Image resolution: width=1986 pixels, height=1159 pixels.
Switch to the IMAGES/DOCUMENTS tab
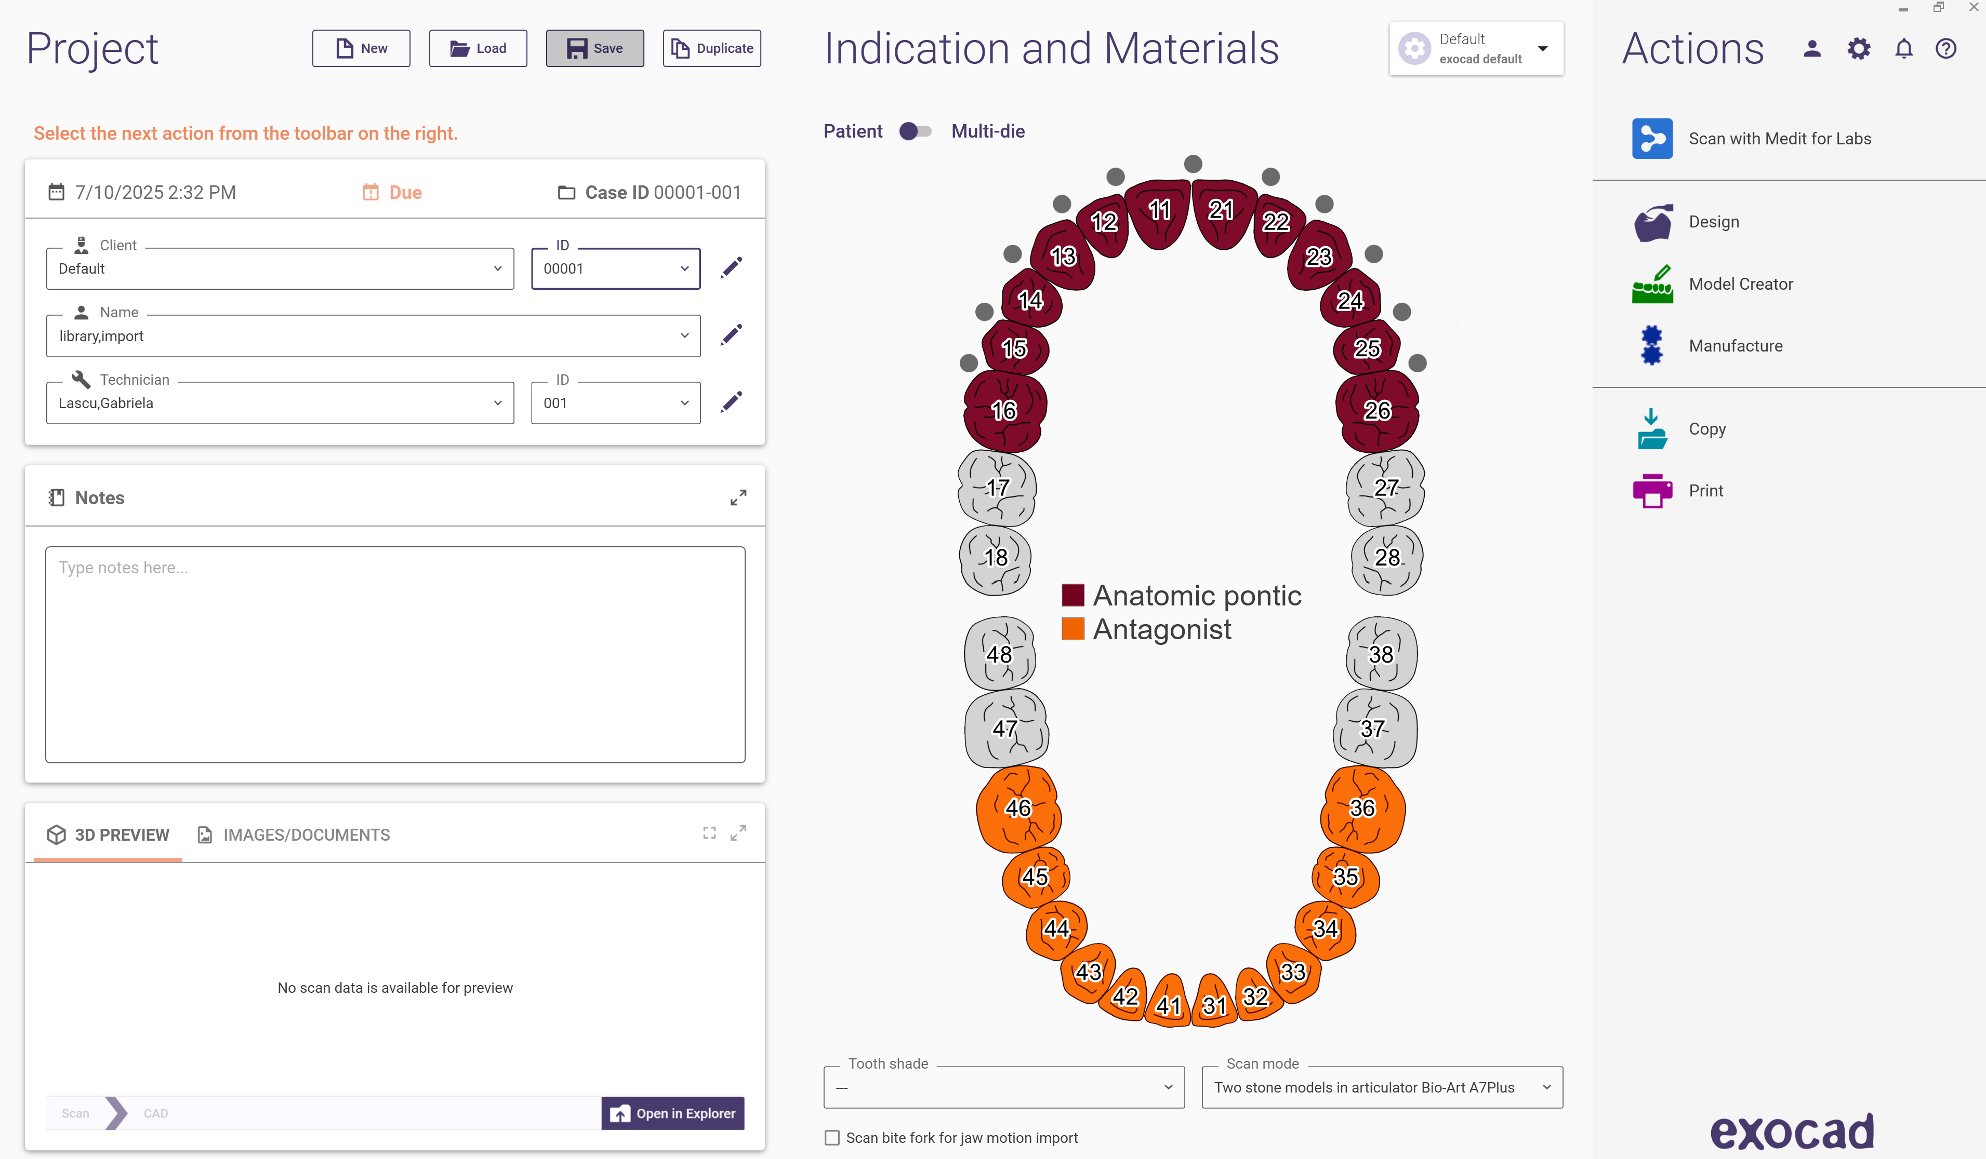(293, 834)
